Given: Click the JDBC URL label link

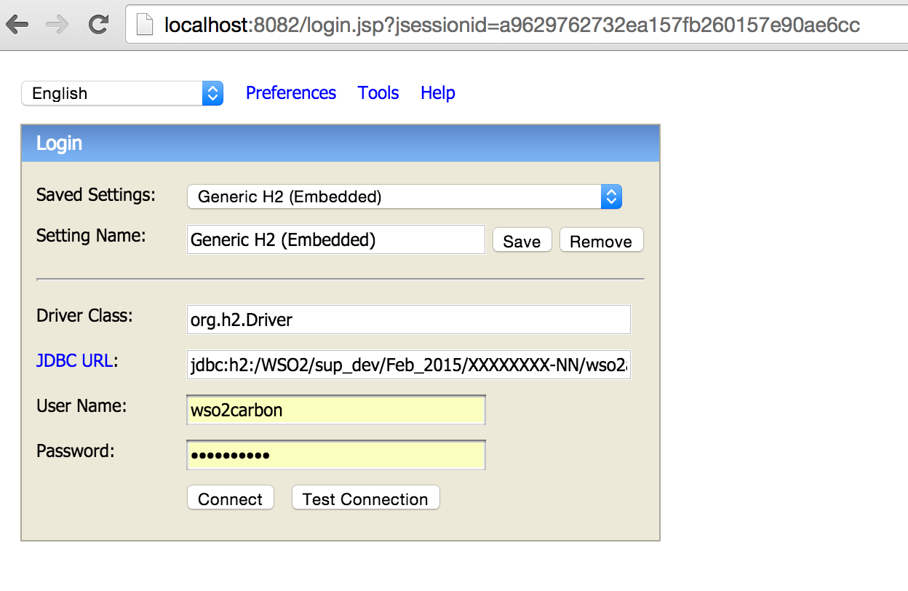Looking at the screenshot, I should [75, 360].
